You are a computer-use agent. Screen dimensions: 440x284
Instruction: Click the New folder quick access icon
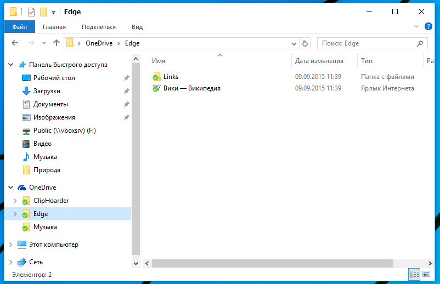pos(43,12)
